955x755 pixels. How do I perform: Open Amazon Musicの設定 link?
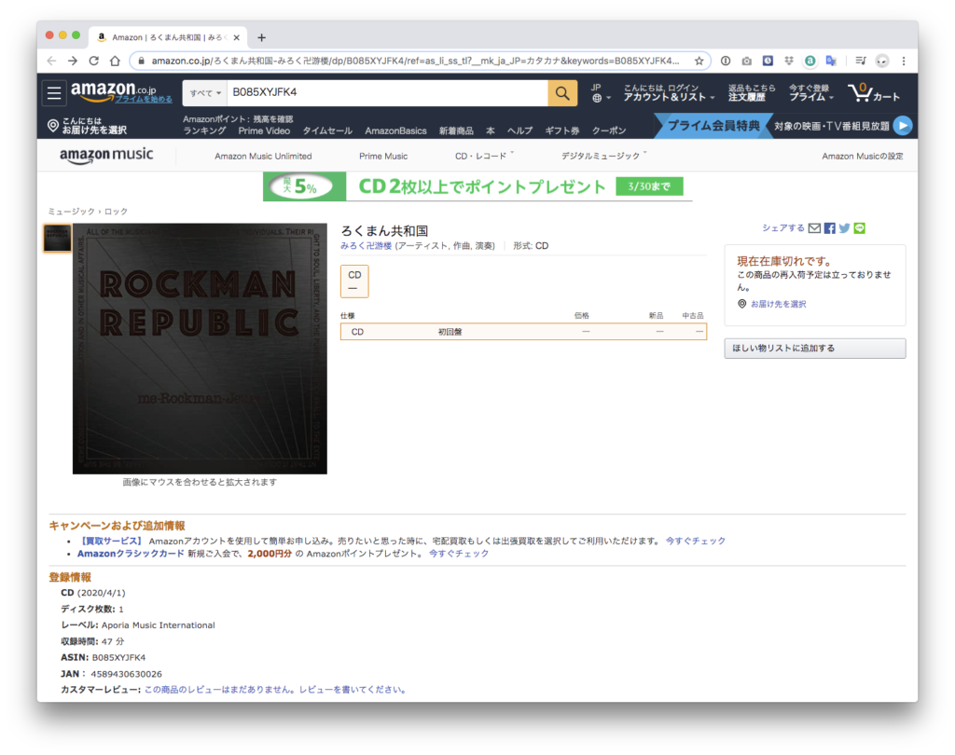863,156
